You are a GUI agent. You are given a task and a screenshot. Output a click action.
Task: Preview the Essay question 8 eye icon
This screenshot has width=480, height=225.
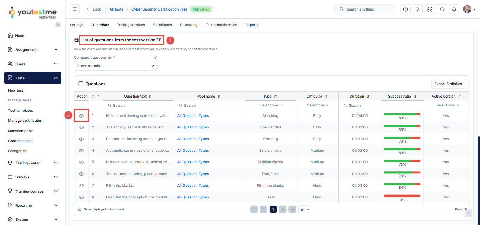tap(81, 197)
